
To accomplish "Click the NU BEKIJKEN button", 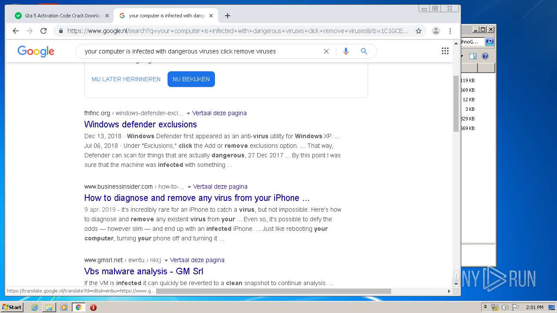I will point(191,79).
